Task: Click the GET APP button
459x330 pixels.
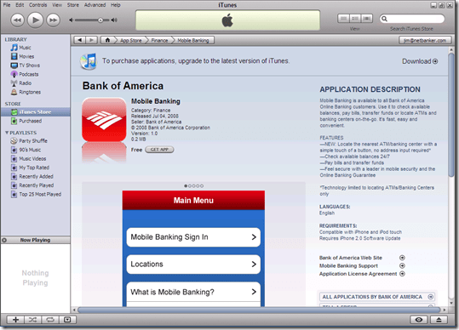Action: tap(159, 150)
